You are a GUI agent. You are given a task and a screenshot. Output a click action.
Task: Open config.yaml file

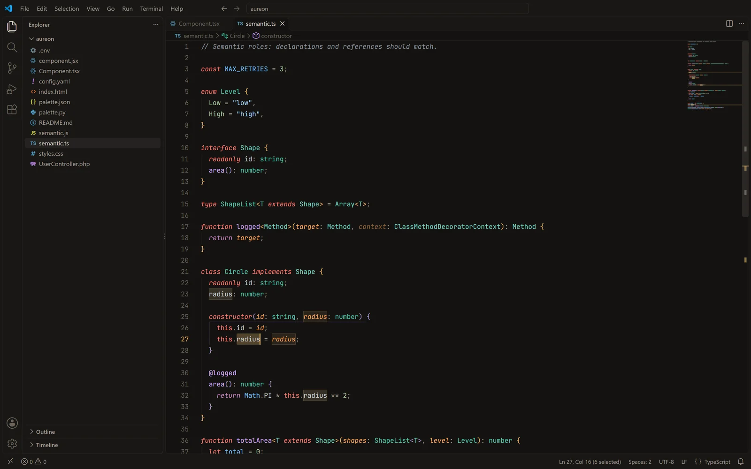(92, 81)
